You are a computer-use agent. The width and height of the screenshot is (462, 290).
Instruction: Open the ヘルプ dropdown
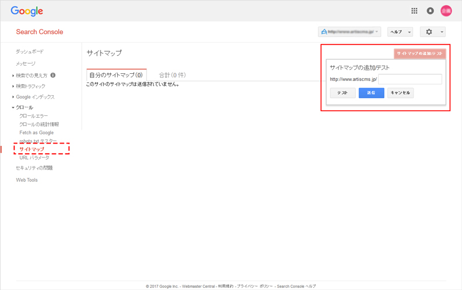pyautogui.click(x=400, y=32)
